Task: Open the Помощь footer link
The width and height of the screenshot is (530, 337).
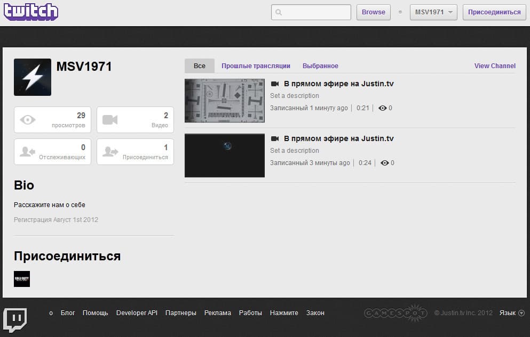Action: 96,313
